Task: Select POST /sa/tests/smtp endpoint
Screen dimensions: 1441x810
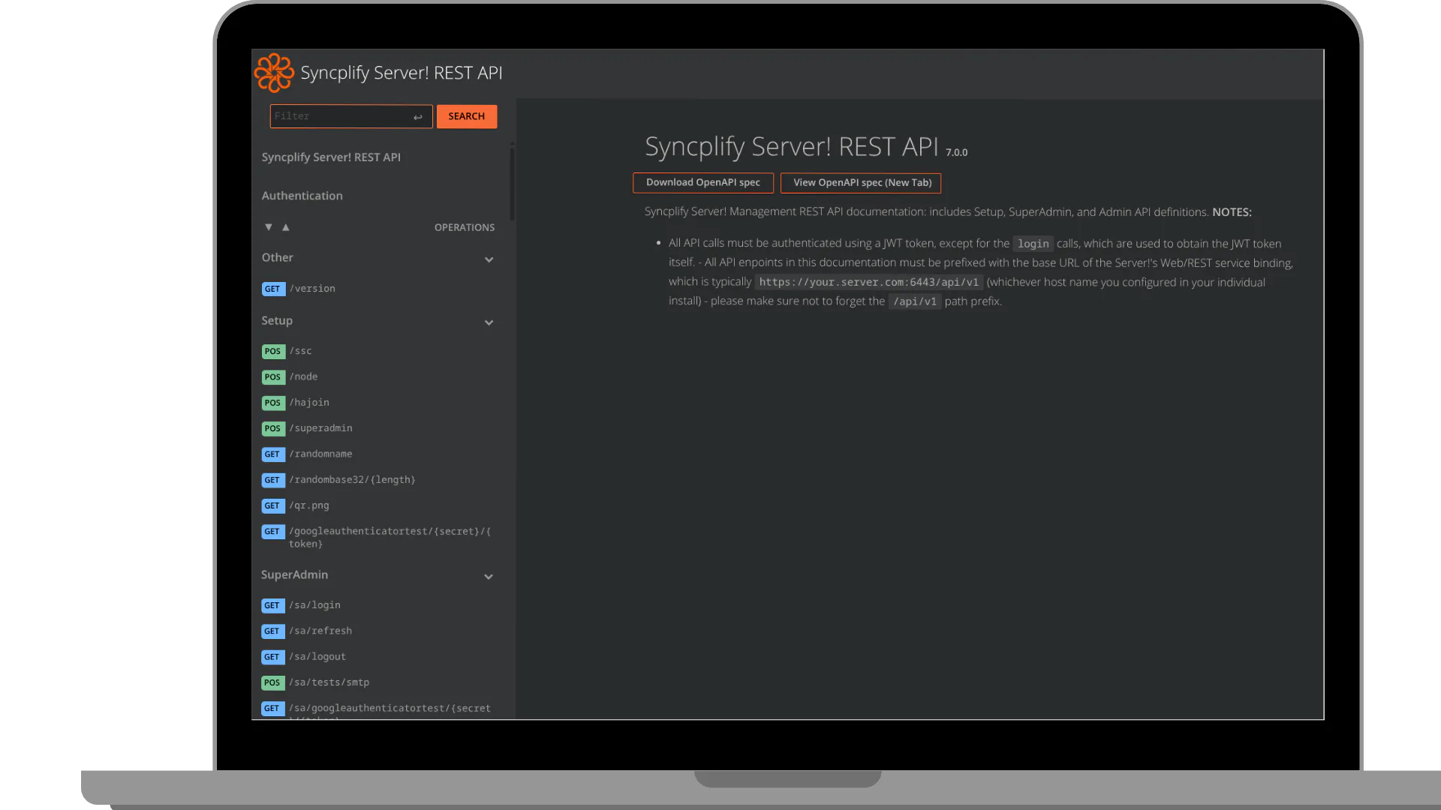Action: click(315, 682)
